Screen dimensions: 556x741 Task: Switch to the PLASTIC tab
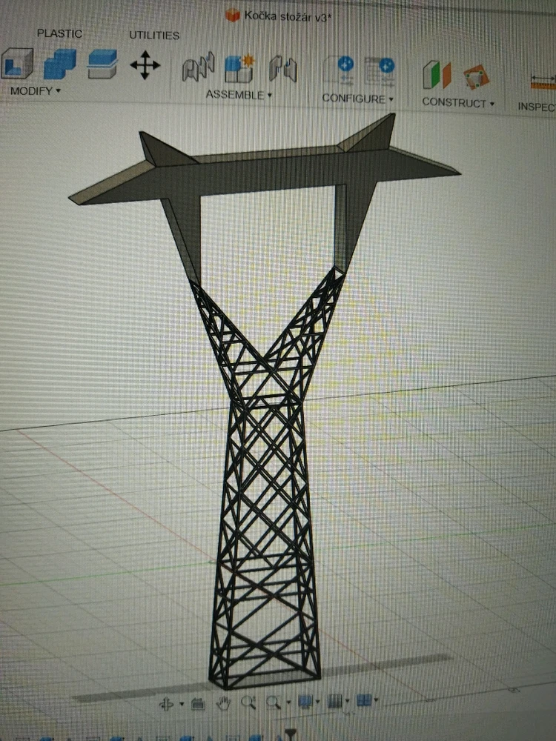(x=59, y=33)
